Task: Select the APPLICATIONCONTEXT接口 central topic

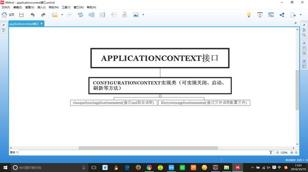Action: click(160, 58)
